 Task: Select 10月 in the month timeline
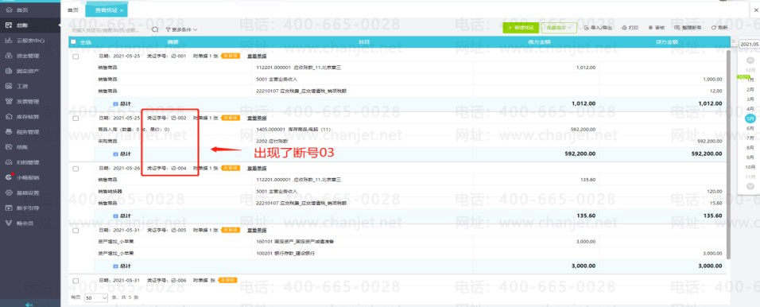coord(750,167)
